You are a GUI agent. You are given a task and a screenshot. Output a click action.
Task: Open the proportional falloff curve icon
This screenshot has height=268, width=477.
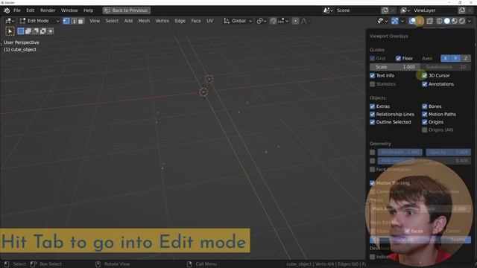[x=304, y=21]
